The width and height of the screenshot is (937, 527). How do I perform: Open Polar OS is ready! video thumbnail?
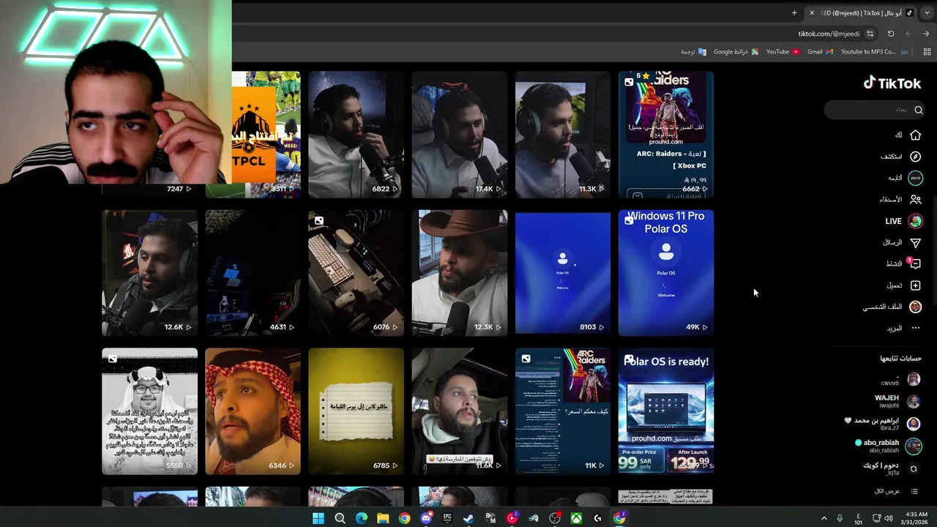[666, 411]
